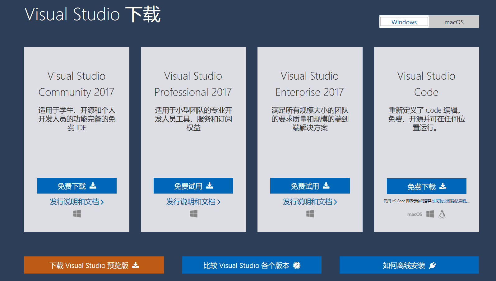496x281 pixels.
Task: Click the VS Code description '重新定义了 Code 编辑'
Action: pyautogui.click(x=427, y=119)
